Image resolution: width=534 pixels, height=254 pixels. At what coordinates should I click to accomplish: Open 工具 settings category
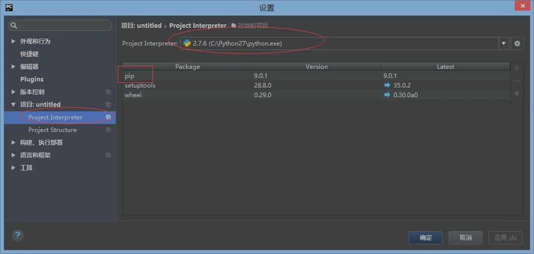click(26, 168)
